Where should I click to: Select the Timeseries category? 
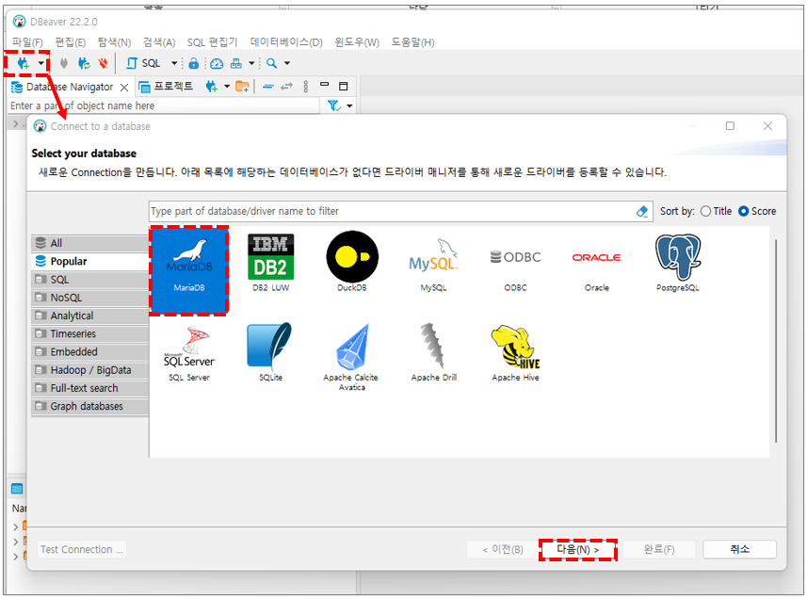[x=90, y=333]
